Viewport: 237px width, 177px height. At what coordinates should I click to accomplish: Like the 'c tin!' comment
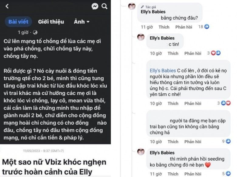point(173,53)
